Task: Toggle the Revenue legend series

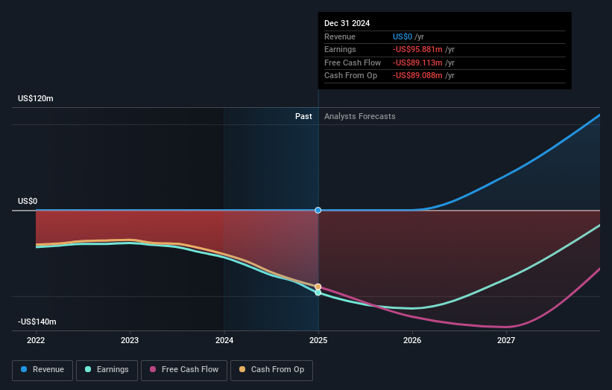Action: tap(42, 370)
